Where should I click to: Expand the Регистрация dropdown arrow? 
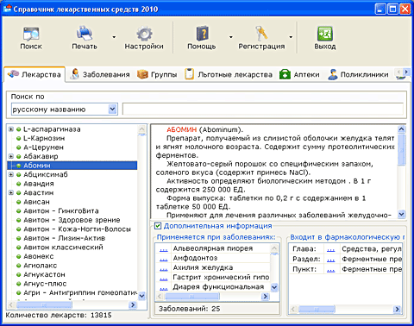291,37
